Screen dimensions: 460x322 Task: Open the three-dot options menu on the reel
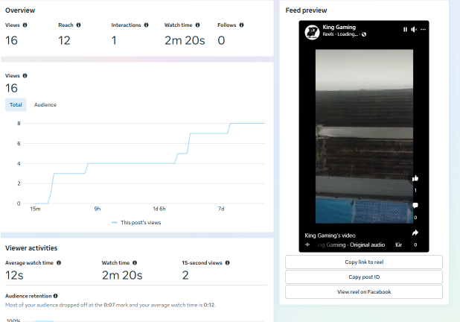click(x=423, y=29)
